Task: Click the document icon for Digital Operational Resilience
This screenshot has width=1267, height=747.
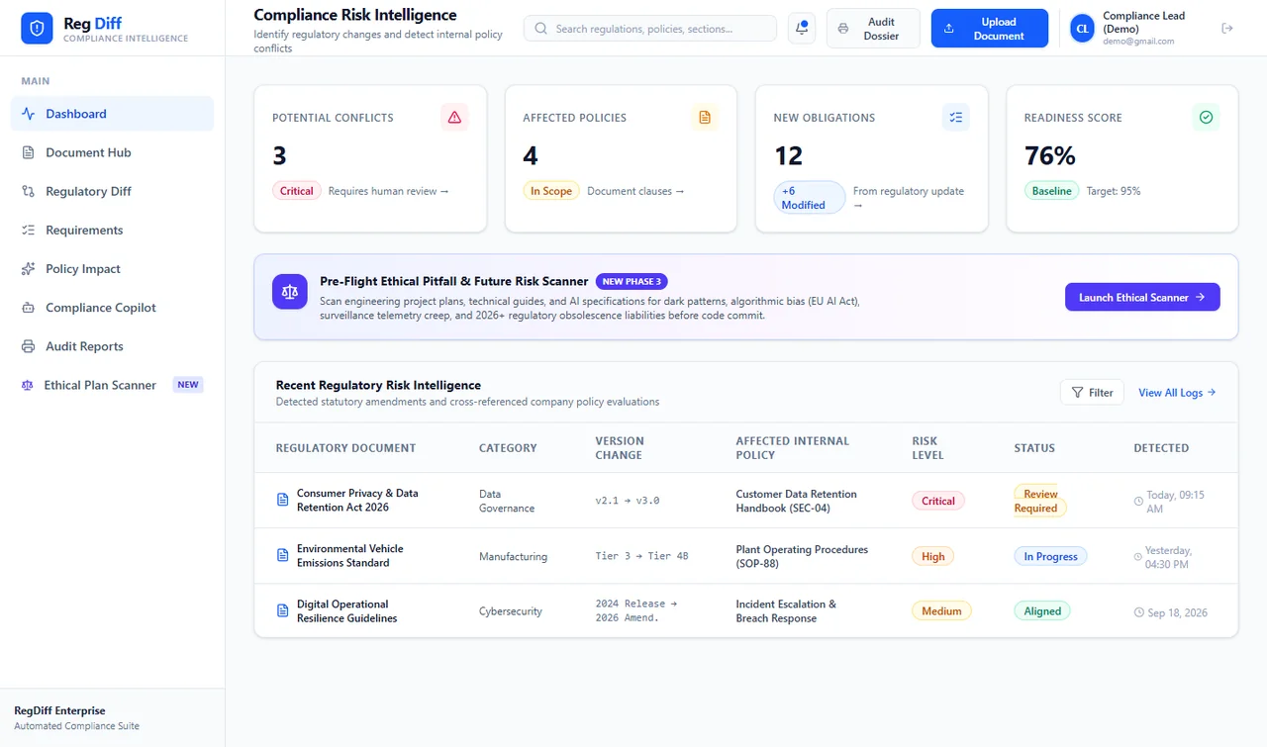Action: click(x=282, y=611)
